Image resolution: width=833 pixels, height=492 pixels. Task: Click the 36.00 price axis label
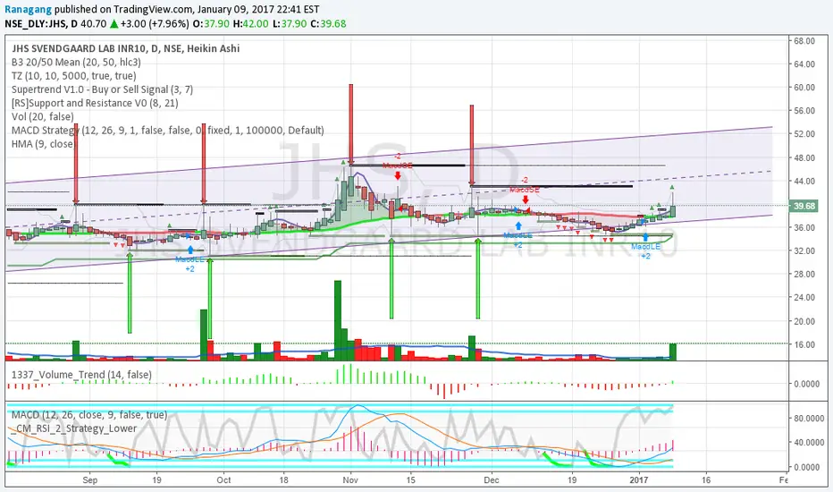804,227
